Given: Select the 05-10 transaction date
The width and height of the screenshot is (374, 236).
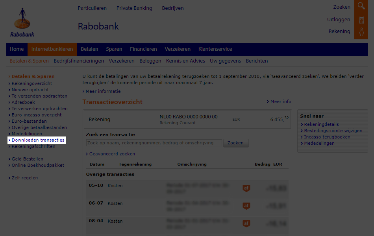Looking at the screenshot, I should tap(96, 186).
